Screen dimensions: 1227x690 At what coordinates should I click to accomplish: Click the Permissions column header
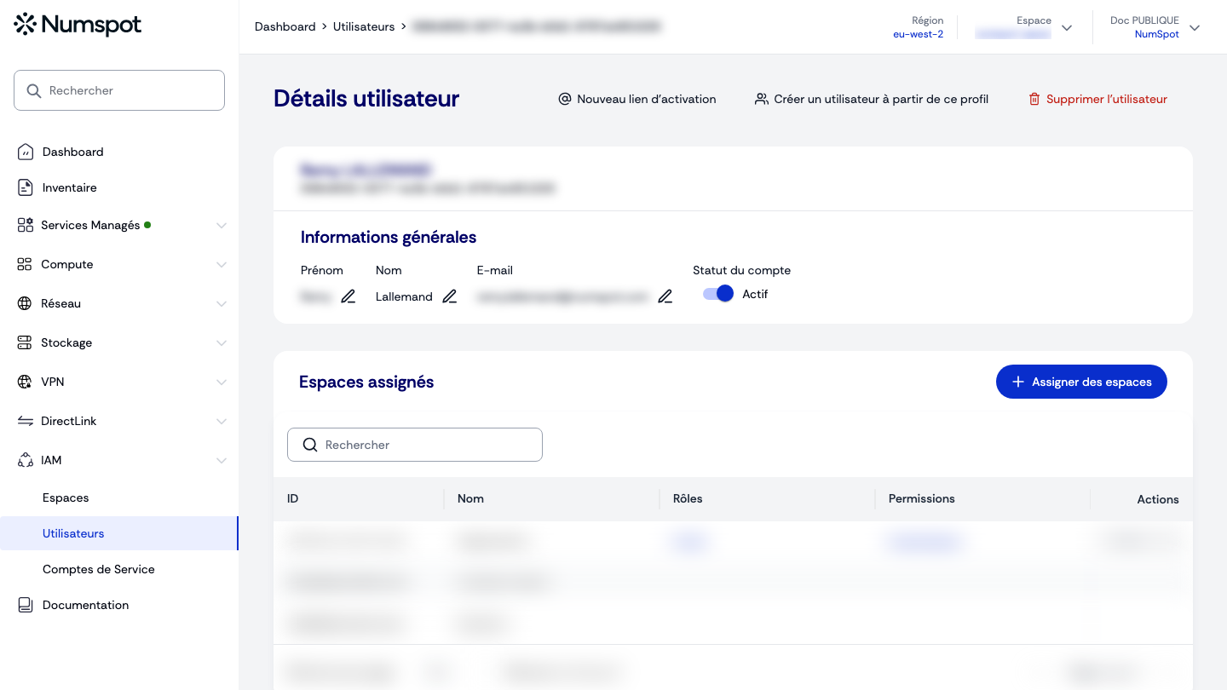click(x=921, y=498)
